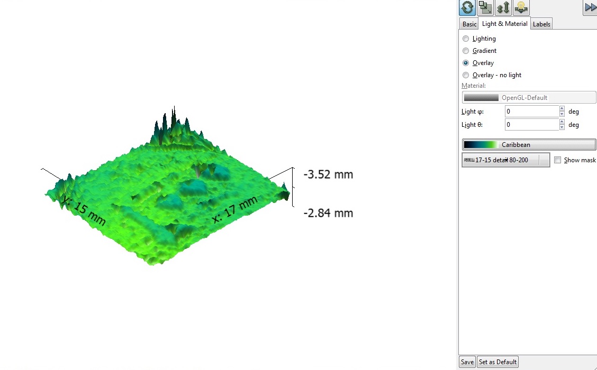
Task: Open the 17-15 detail 80-200 data chooser
Action: pos(505,160)
